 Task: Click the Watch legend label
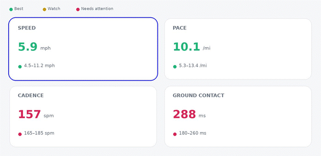[x=54, y=9]
